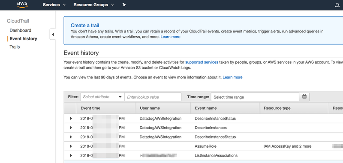The height and width of the screenshot is (163, 343).
Task: Click the AssumeRole event name
Action: pyautogui.click(x=205, y=146)
